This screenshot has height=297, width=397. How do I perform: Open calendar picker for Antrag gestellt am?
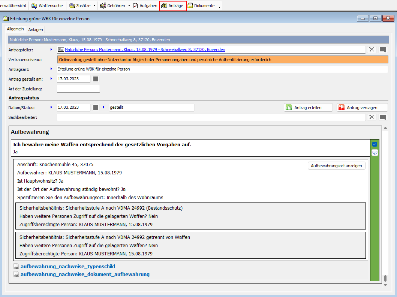(x=96, y=79)
